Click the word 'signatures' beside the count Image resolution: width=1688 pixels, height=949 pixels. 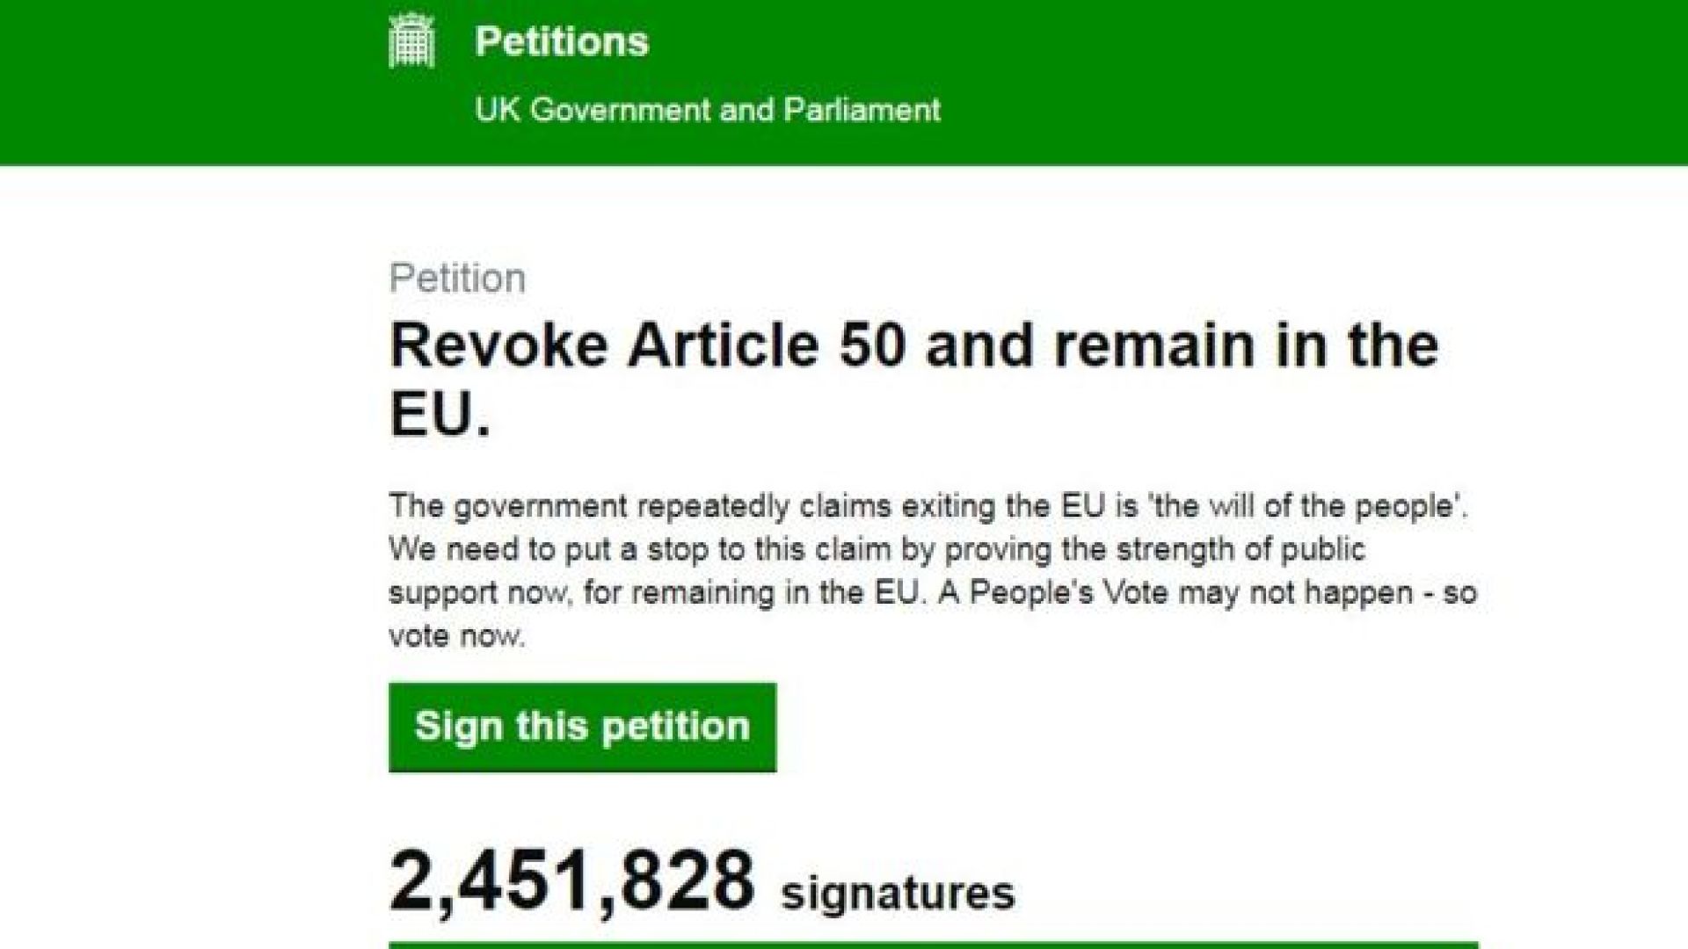click(x=898, y=894)
